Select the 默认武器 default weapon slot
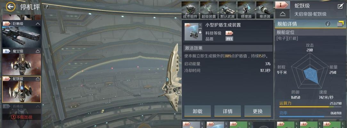Image resolution: width=347 pixels, height=128 pixels. click(x=228, y=10)
